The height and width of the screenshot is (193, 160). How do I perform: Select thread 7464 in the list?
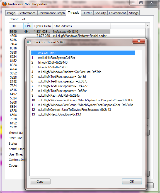pyautogui.click(x=13, y=44)
